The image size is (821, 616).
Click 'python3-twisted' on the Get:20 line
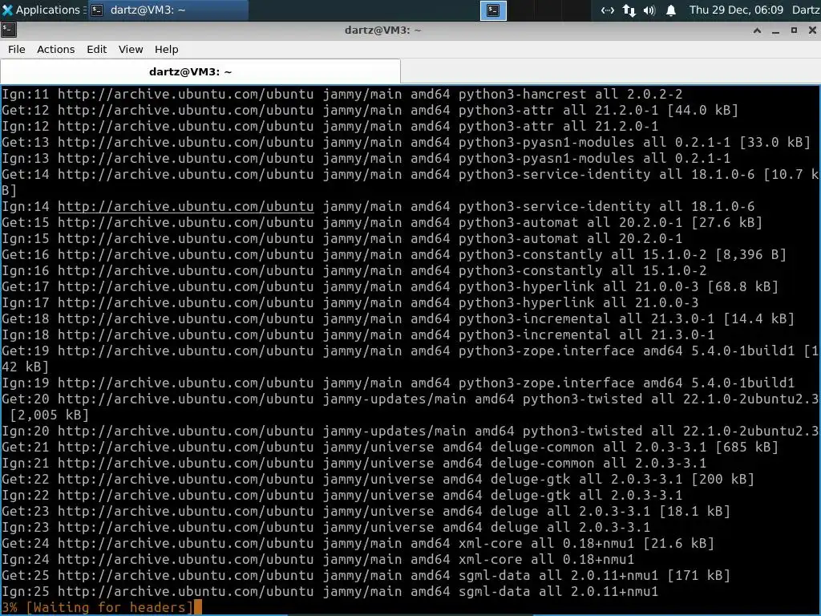[582, 399]
